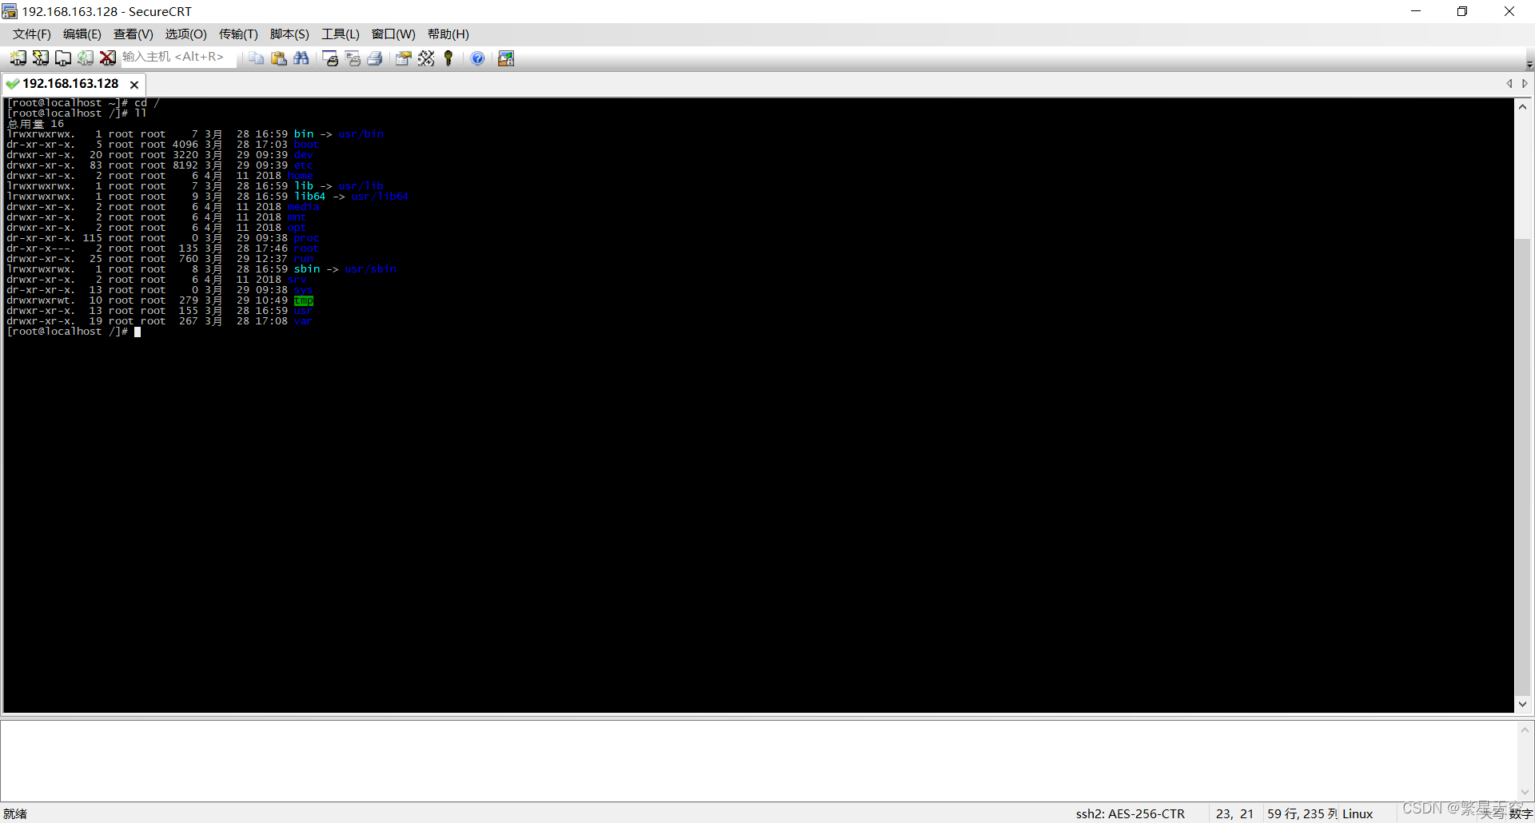Screen dimensions: 1535x823
Task: Open the Connect in Tab icon
Action: [x=63, y=58]
